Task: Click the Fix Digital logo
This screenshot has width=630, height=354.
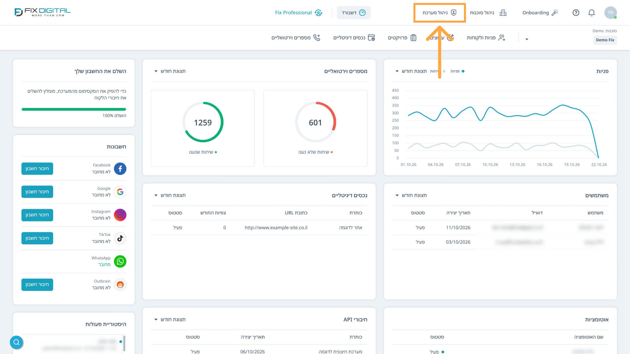Action: click(43, 12)
